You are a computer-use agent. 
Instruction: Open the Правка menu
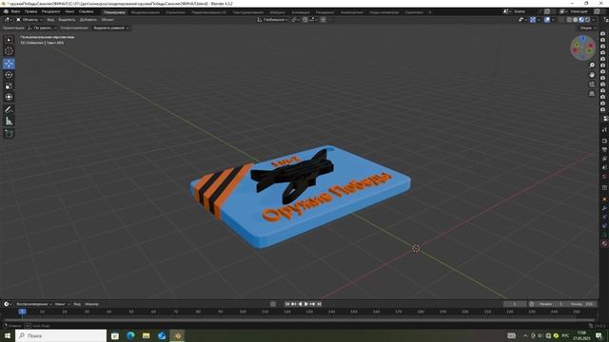30,11
